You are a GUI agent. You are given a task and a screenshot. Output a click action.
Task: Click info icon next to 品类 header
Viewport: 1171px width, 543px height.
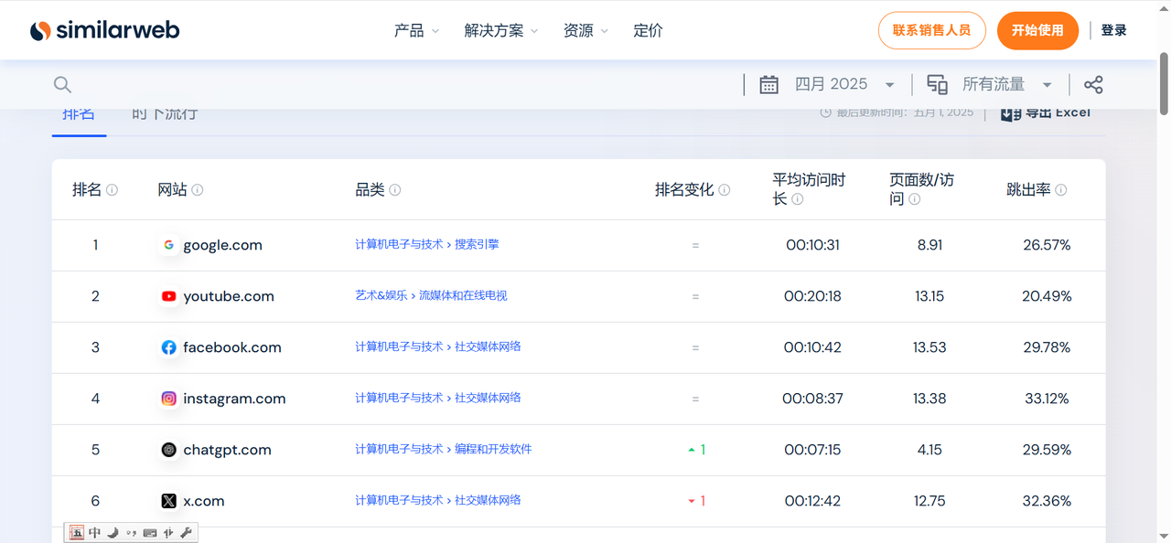395,190
